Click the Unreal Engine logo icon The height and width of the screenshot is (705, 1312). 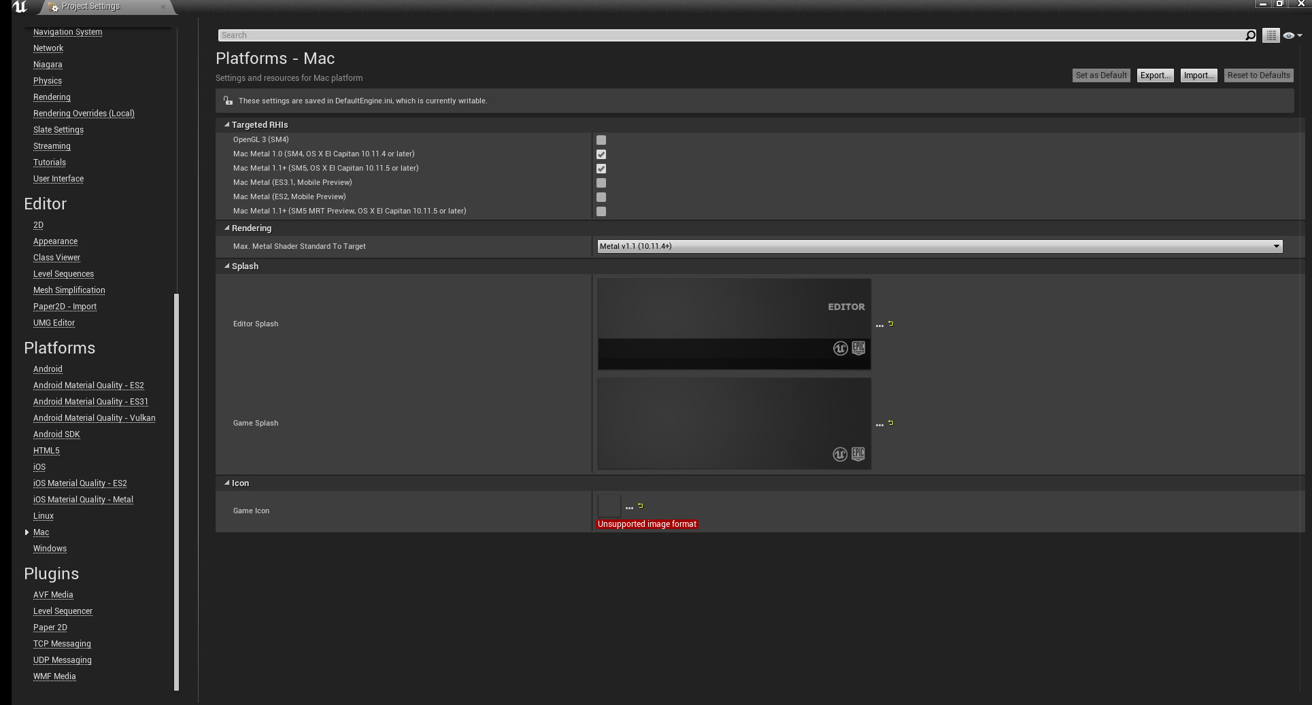click(x=20, y=7)
